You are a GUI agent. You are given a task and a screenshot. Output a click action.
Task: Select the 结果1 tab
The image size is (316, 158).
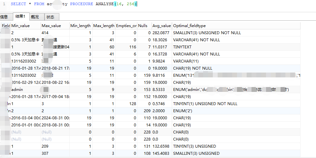[x=21, y=16]
